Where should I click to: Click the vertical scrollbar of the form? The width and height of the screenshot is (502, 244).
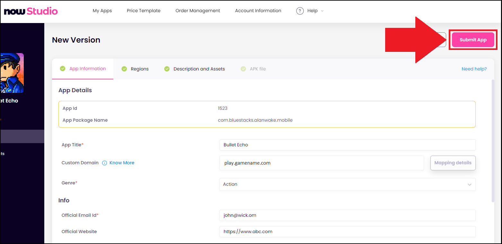tap(493, 141)
